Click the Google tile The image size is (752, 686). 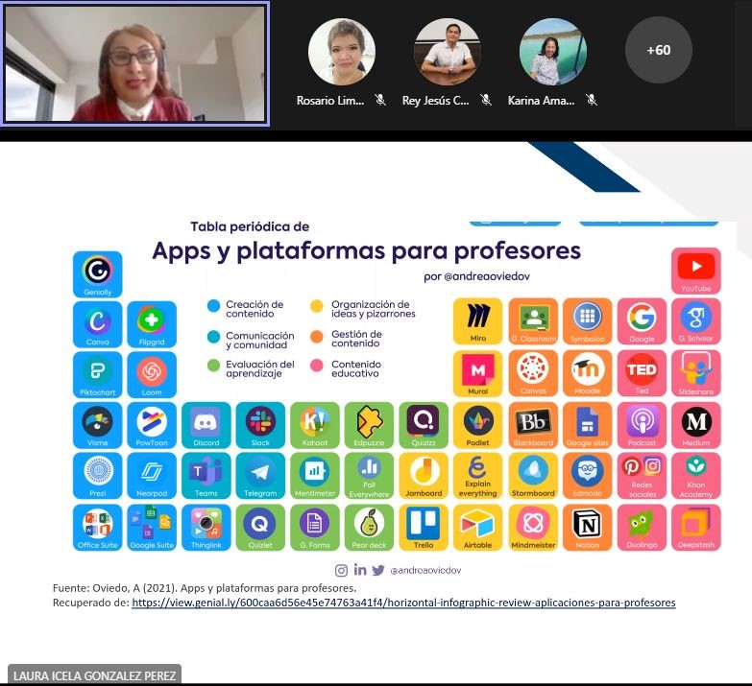point(642,321)
